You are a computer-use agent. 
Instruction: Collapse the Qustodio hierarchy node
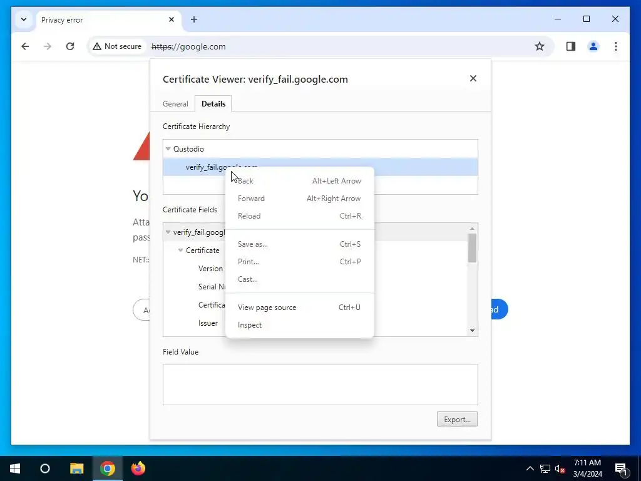168,149
